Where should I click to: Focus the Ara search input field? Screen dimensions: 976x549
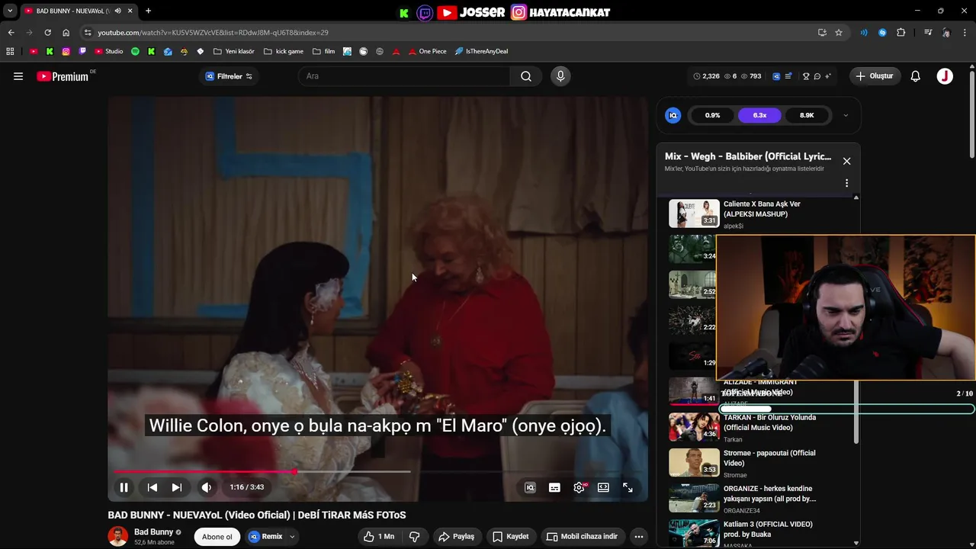(404, 76)
